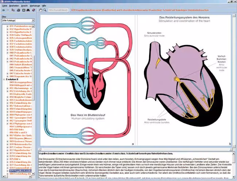Click description text panel scroll-down arrow
The image size is (237, 181).
click(234, 177)
